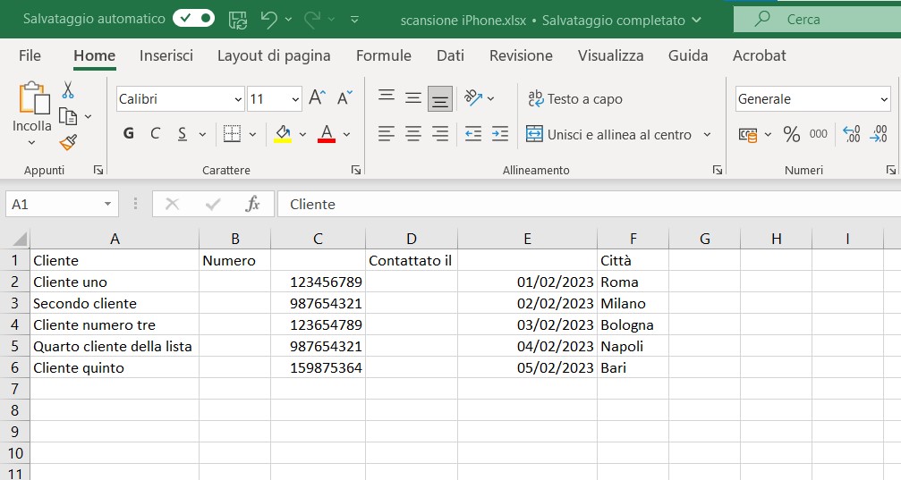Expand the Incolla paste options arrow
Image resolution: width=901 pixels, height=480 pixels.
31,142
